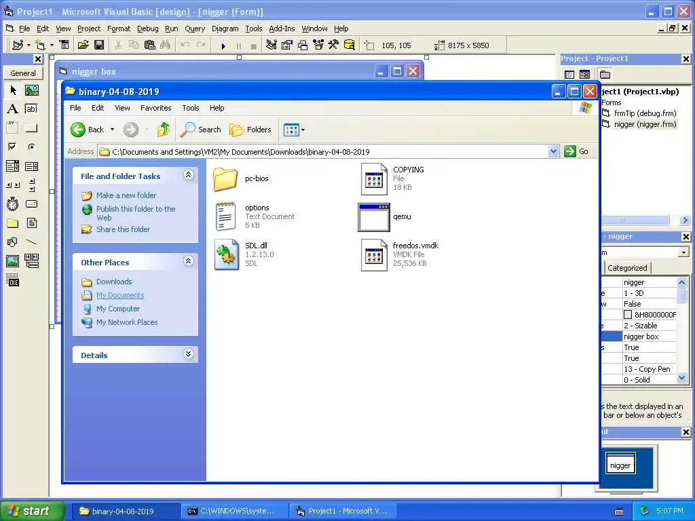Select the CommandButton control tool
This screenshot has height=521, width=695.
tap(31, 128)
